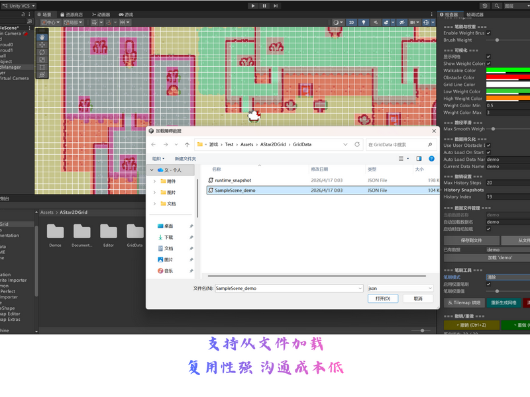Screen dimensions: 530x397
Task: Open scene draw mode dropdown
Action: click(x=338, y=22)
